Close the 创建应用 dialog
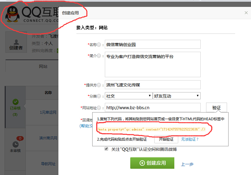251x175 pixels. [x=246, y=13]
